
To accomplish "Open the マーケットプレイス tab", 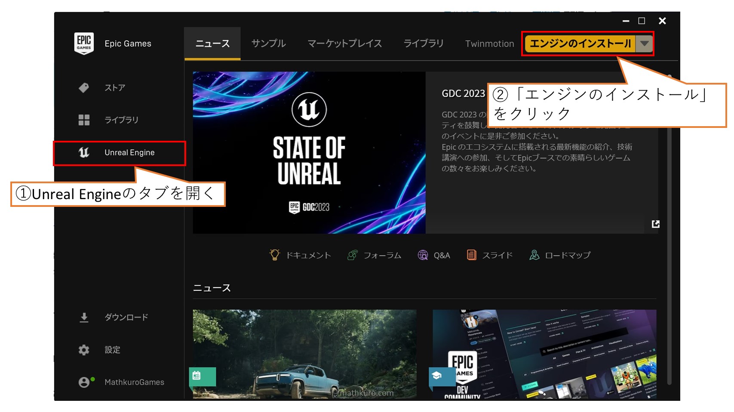I will 344,43.
